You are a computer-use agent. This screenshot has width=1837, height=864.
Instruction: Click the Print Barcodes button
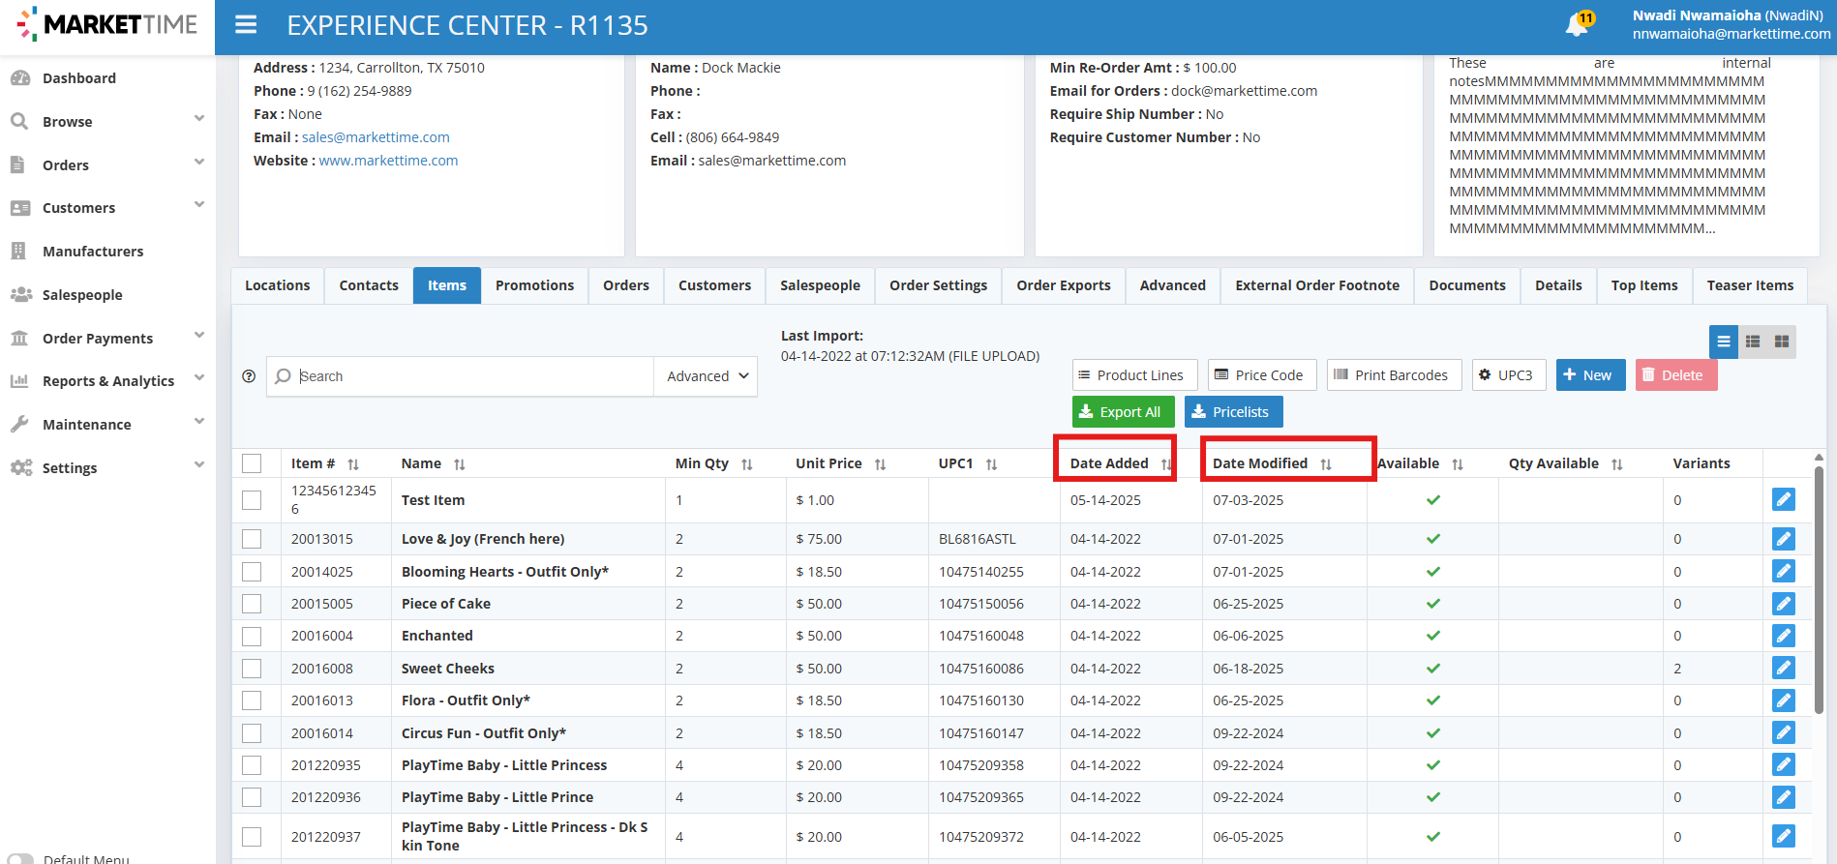1393,375
